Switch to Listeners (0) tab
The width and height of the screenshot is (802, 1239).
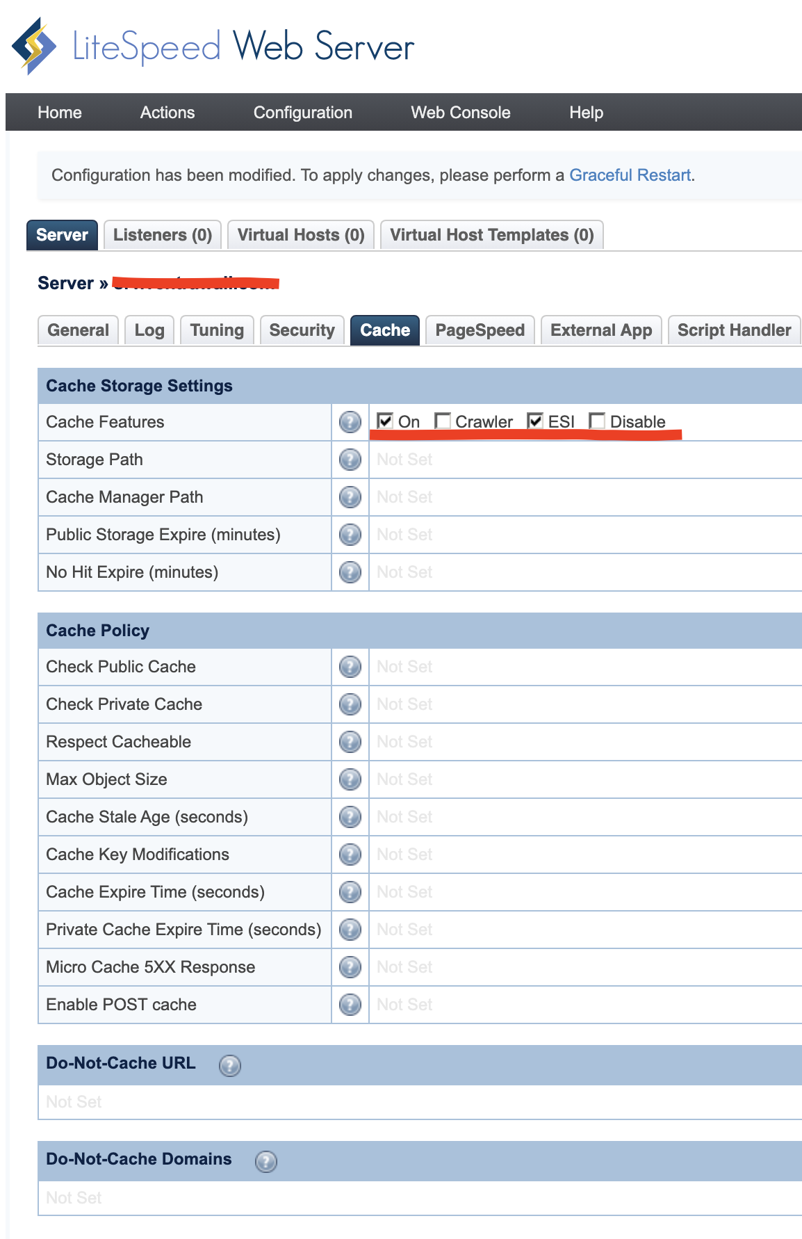tap(163, 235)
